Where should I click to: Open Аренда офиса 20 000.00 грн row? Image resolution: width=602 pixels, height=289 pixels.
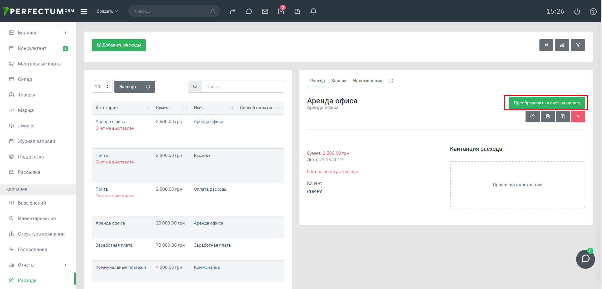pyautogui.click(x=188, y=227)
